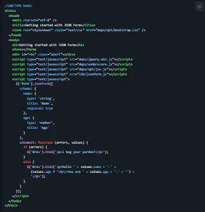Click the copy code icon
Viewport: 205px width, 212px height.
point(200,6)
